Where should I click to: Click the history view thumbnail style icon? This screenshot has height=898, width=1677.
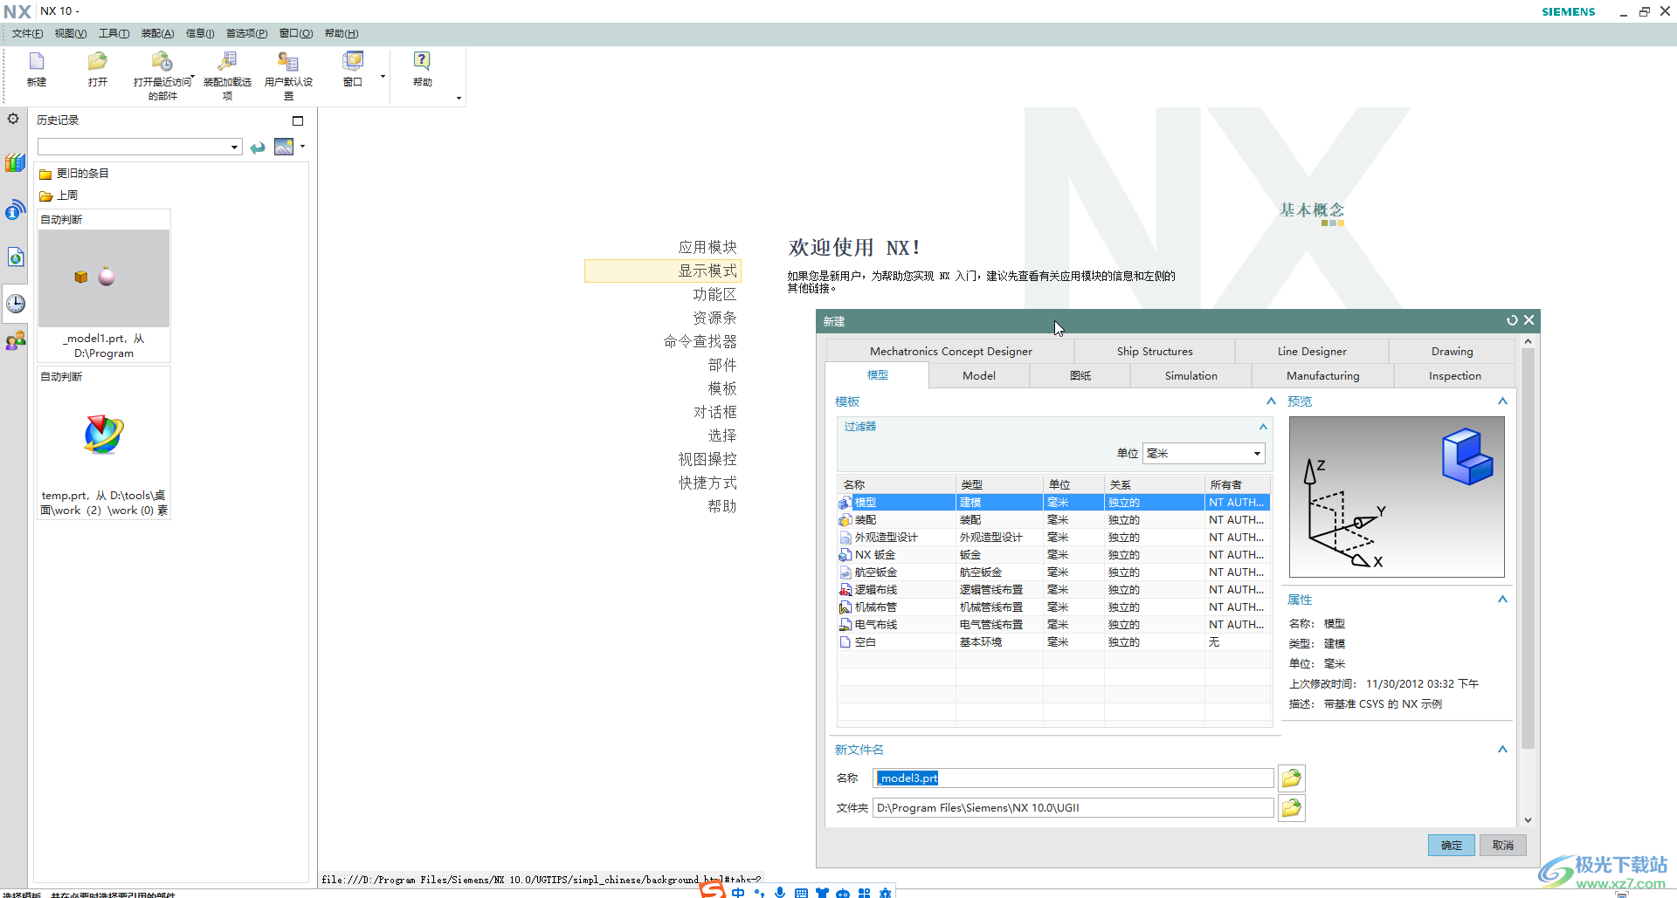[284, 147]
